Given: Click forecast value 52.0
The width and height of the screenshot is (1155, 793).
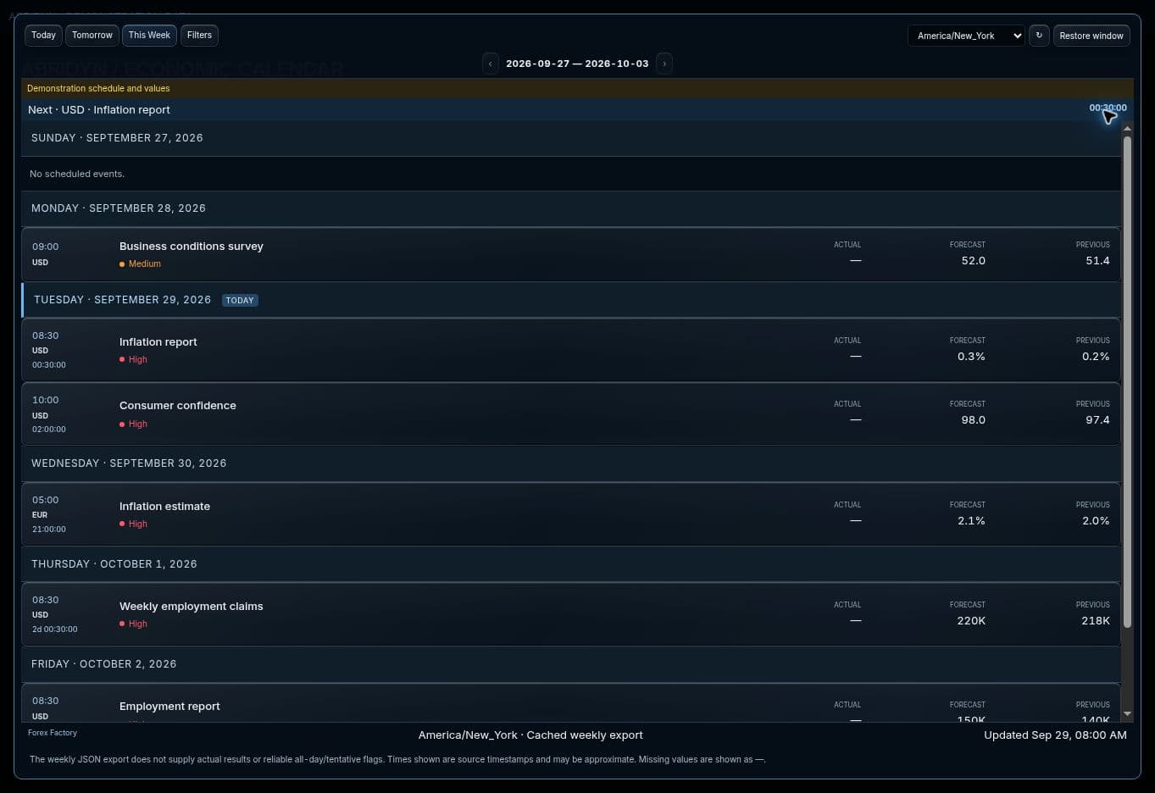Looking at the screenshot, I should click(x=973, y=261).
